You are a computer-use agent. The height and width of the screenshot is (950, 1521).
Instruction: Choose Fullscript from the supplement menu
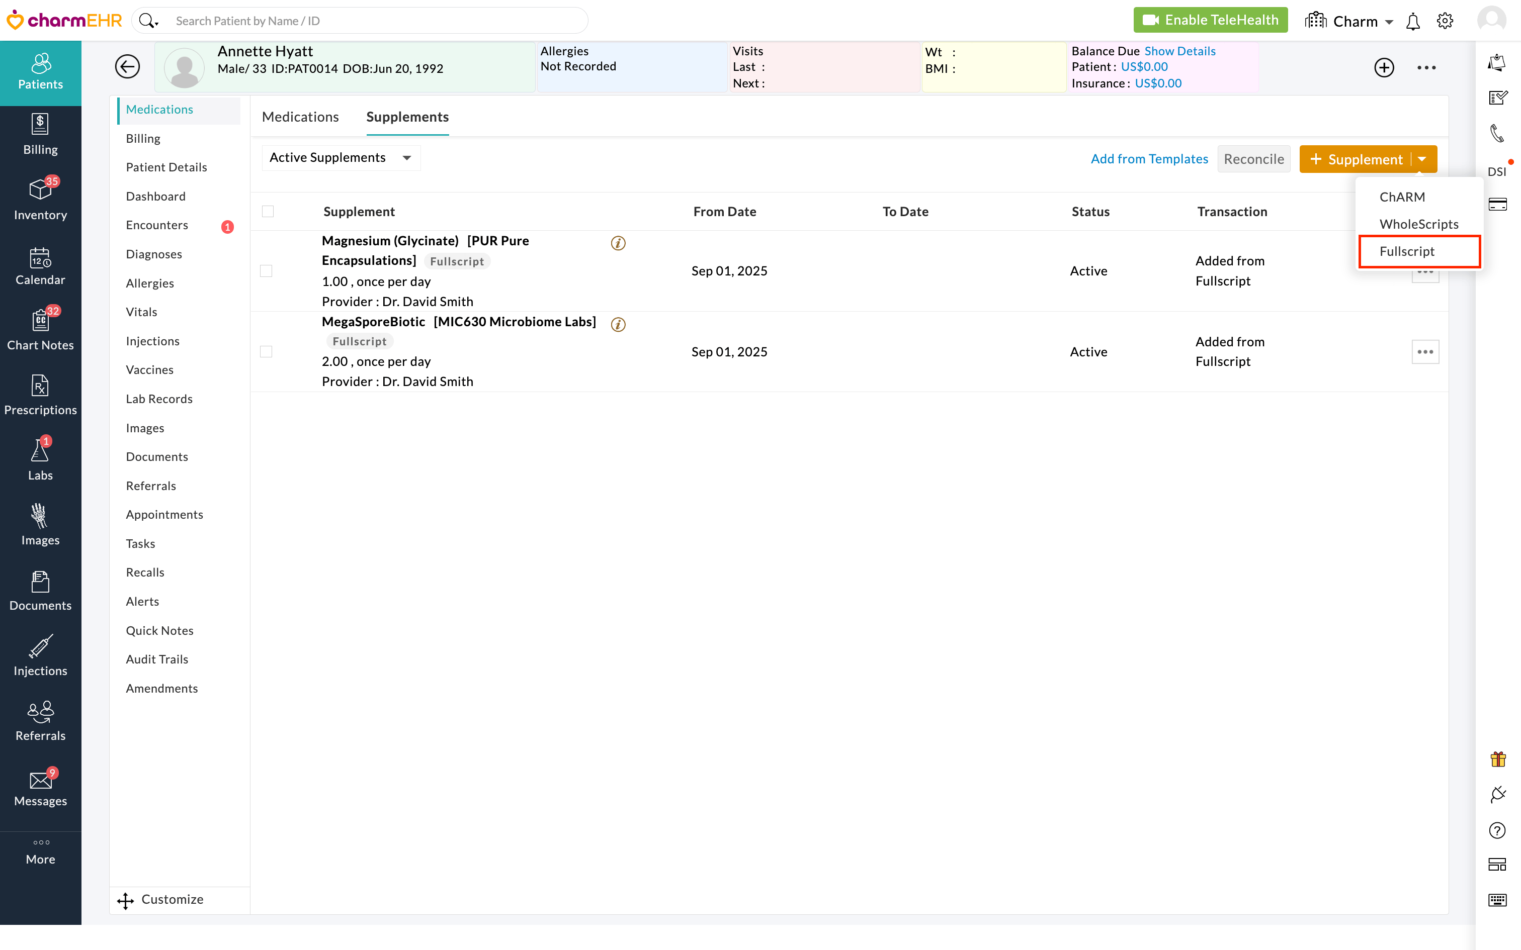click(1407, 251)
